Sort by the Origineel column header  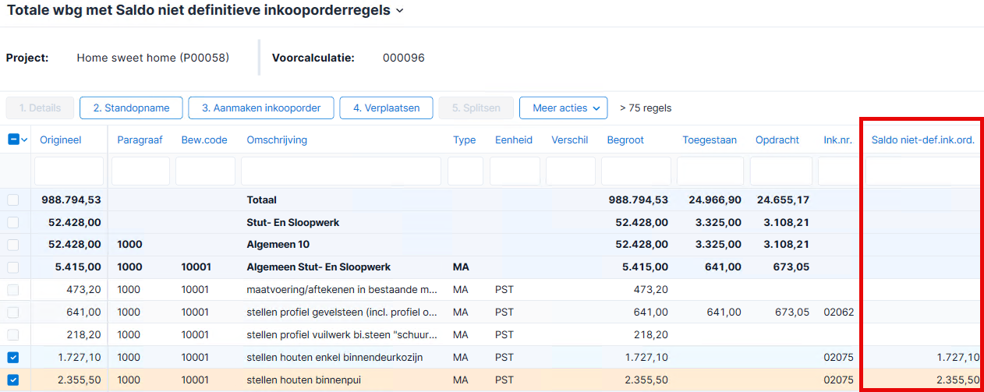pos(61,140)
